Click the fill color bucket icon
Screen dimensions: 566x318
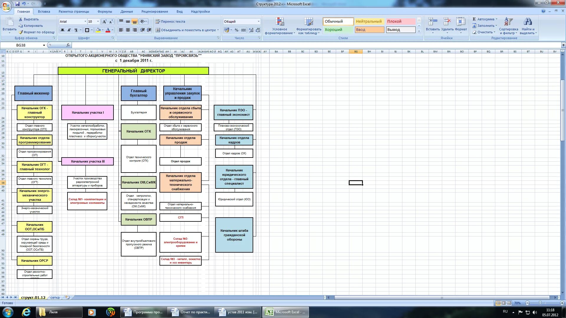tap(98, 30)
